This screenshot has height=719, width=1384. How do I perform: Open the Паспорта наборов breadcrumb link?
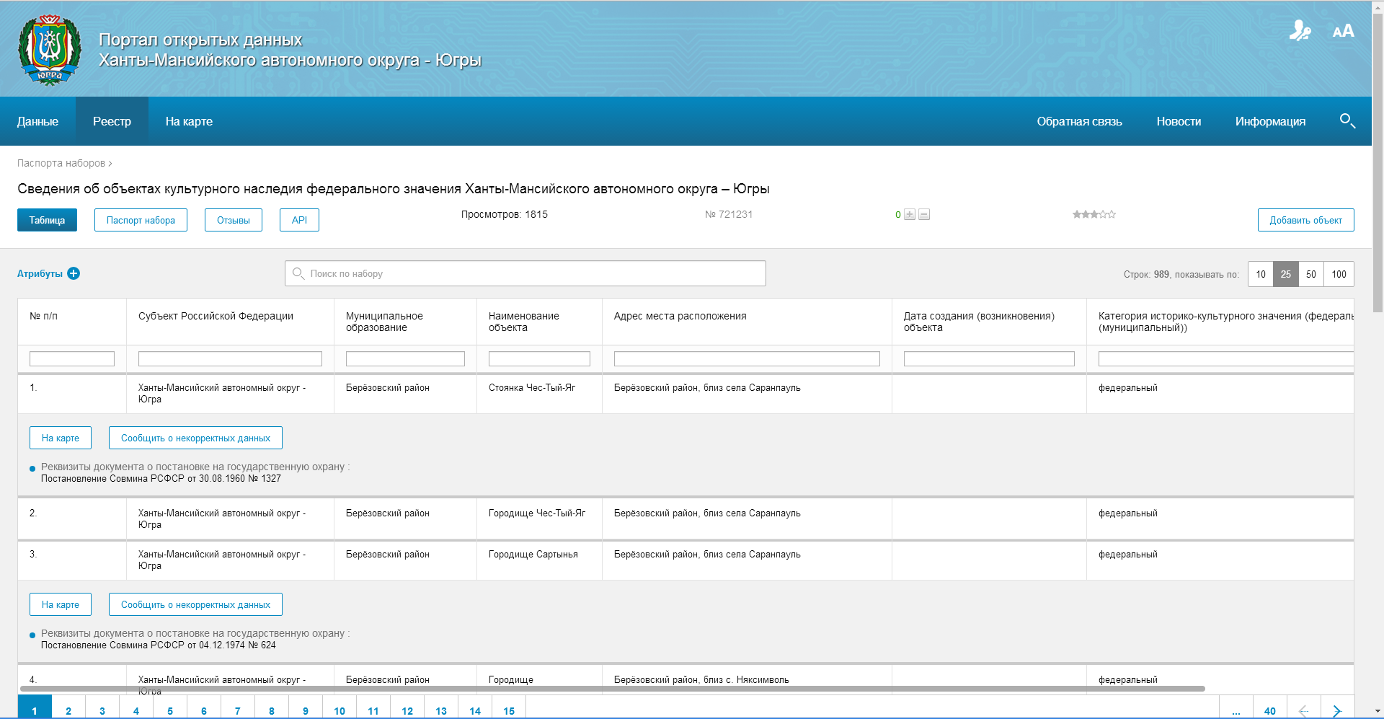coord(61,163)
